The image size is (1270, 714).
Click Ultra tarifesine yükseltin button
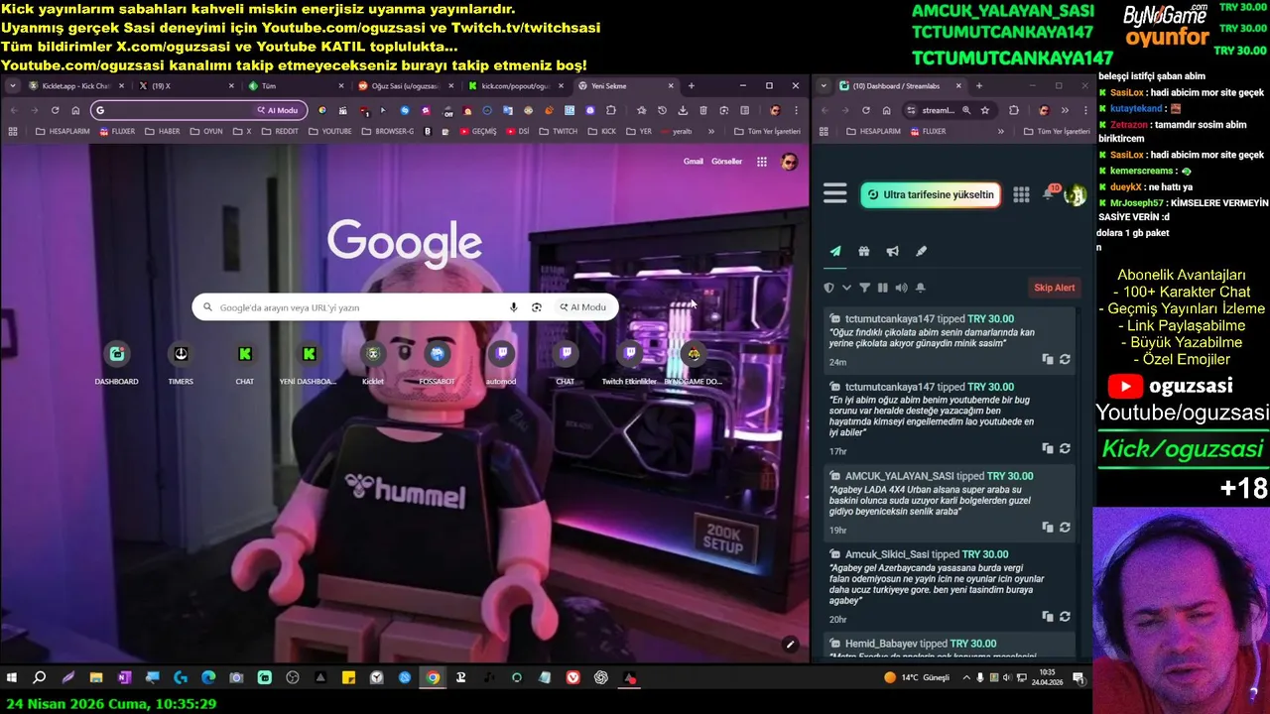click(x=930, y=194)
